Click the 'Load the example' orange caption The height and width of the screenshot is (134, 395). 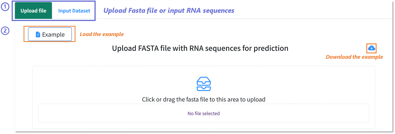tap(102, 34)
